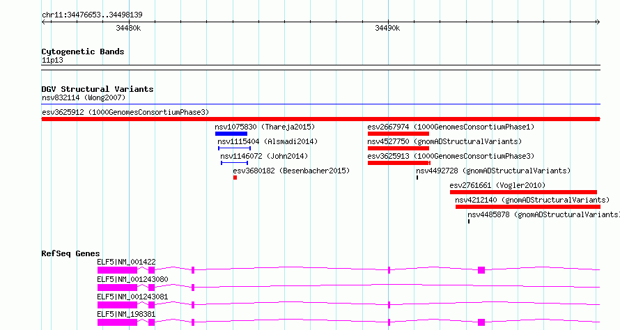Click the nsv832114 (Wong2007) variant label
This screenshot has width=620, height=330.
pos(84,97)
